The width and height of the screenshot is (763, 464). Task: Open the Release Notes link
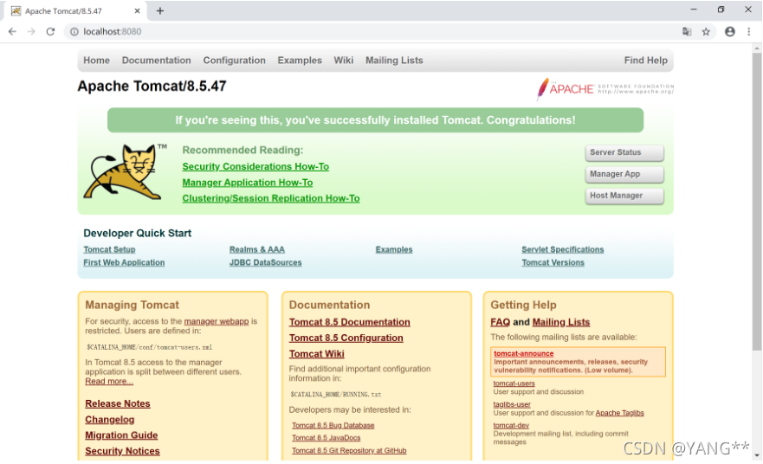[x=117, y=403]
